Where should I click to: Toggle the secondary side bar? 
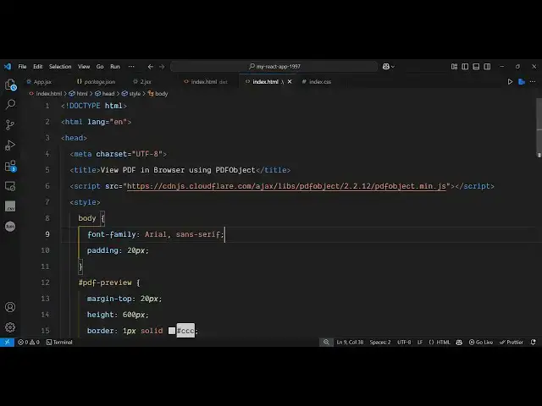pyautogui.click(x=487, y=66)
